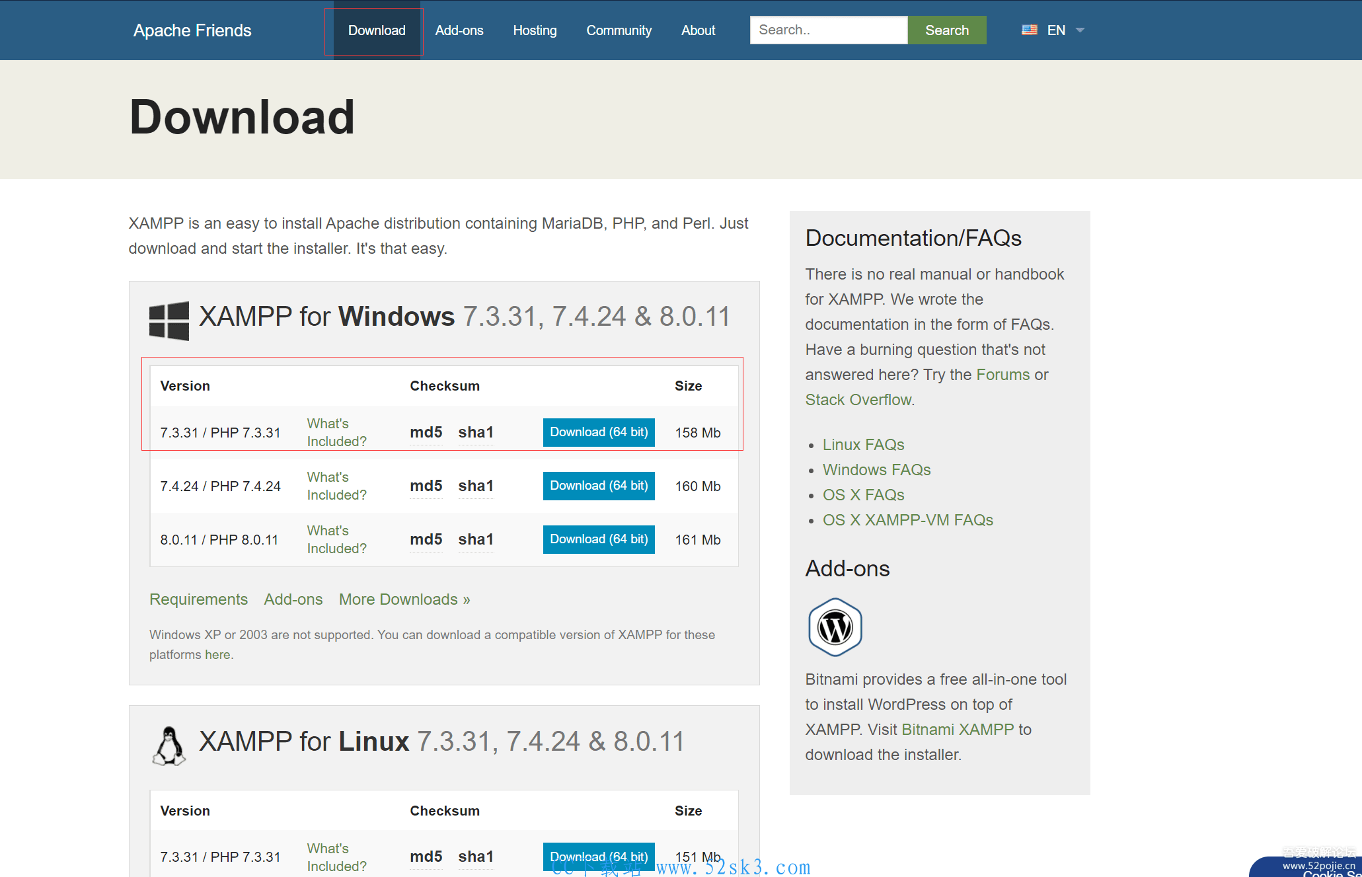Open What's Included for Windows 8.0.11
Screen dimensions: 1362x877
336,539
